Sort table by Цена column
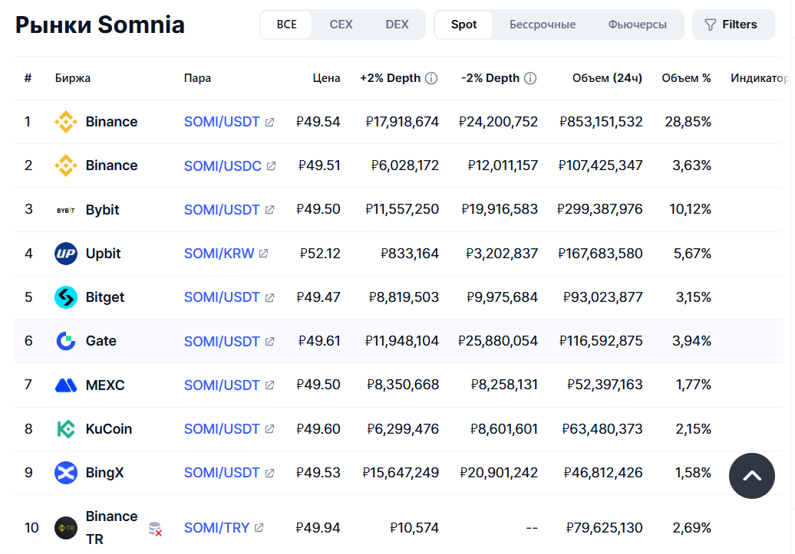Viewport: 795px width, 554px height. pyautogui.click(x=326, y=78)
